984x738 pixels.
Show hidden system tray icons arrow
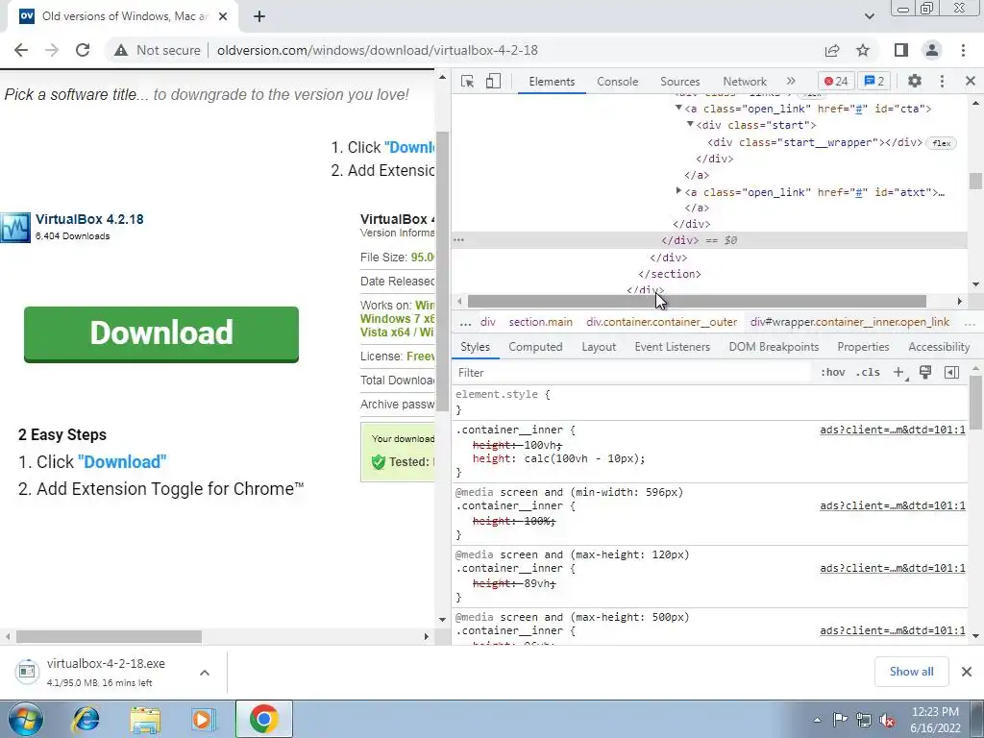tap(817, 719)
